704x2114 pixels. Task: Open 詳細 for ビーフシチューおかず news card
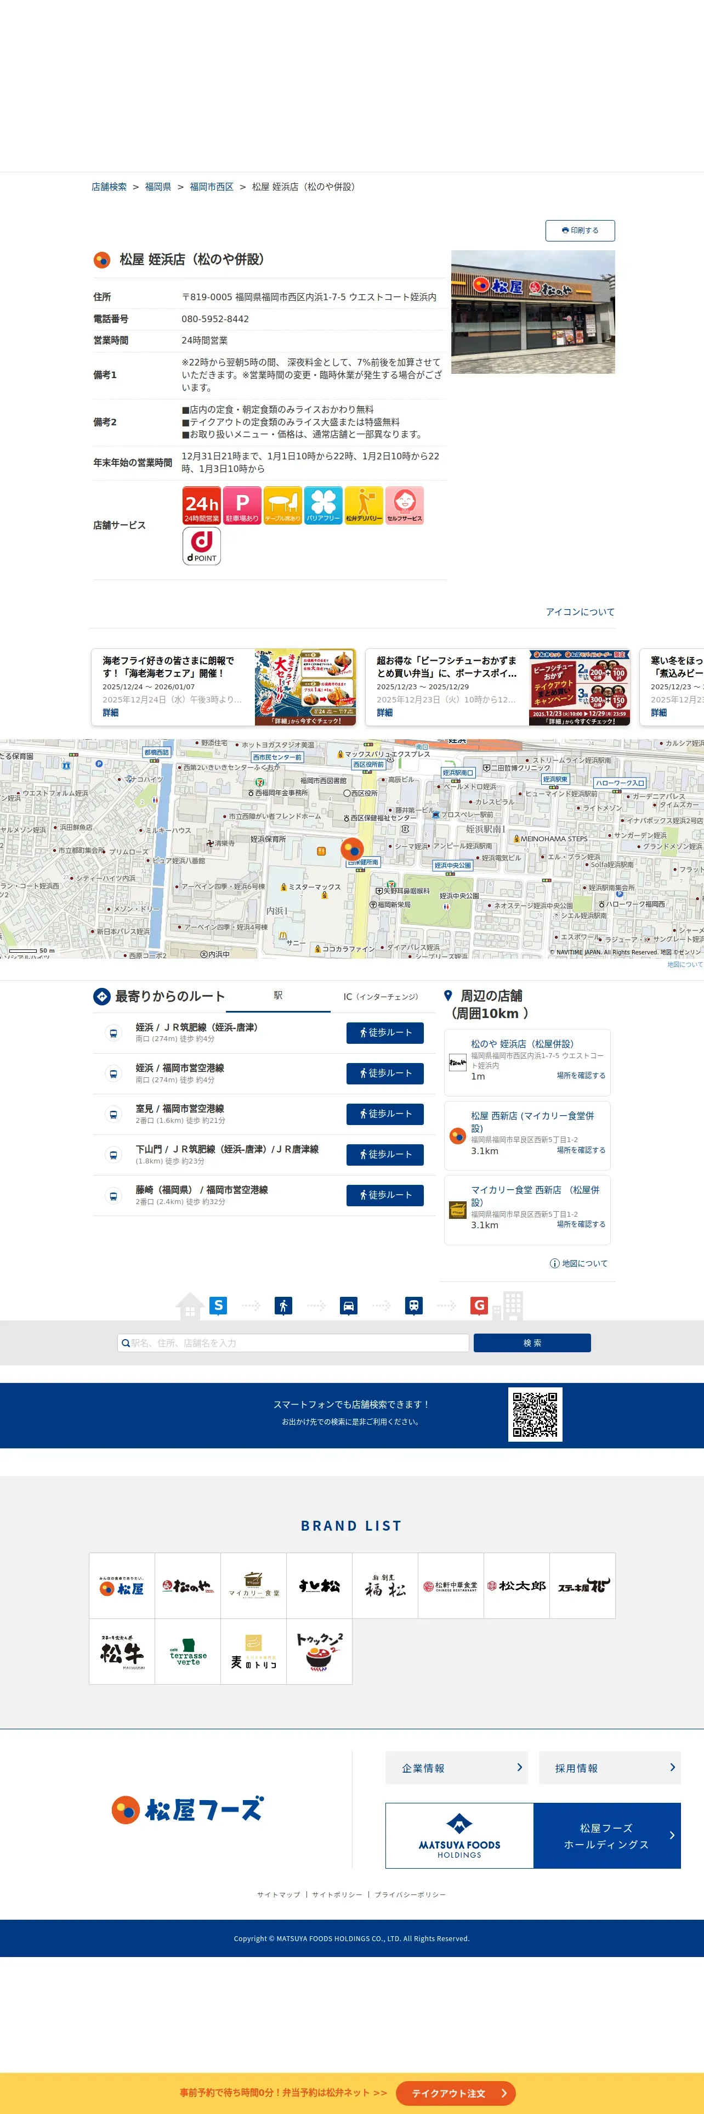pyautogui.click(x=385, y=713)
